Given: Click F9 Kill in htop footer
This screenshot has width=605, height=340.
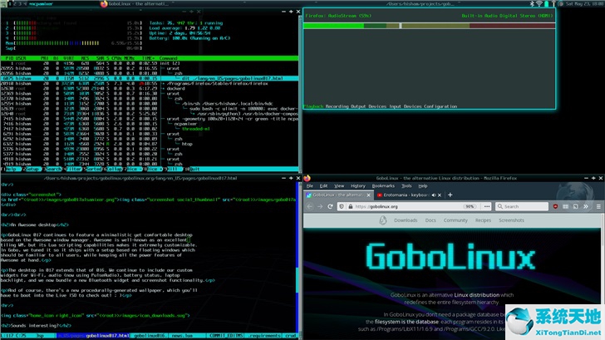Looking at the screenshot, I should (173, 169).
